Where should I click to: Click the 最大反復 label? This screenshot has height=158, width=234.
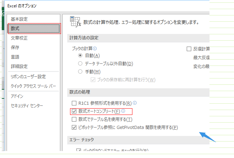coord(201,57)
